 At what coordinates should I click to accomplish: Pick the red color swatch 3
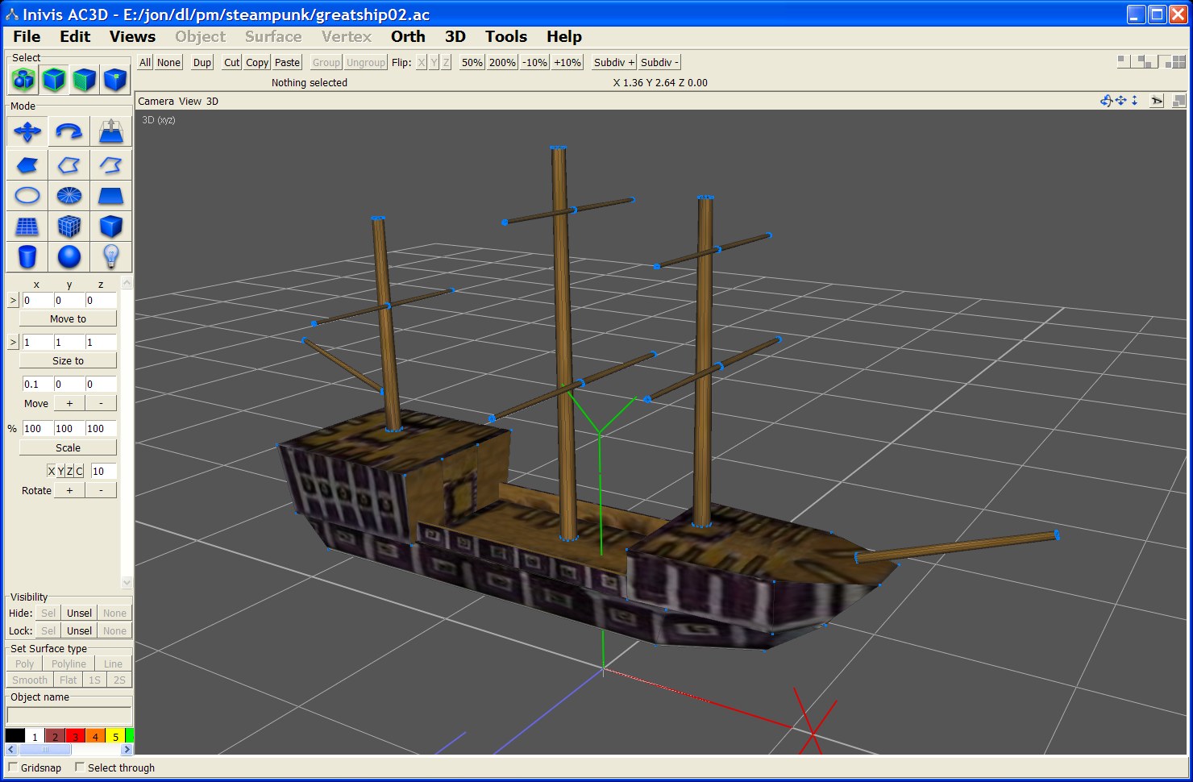point(75,736)
